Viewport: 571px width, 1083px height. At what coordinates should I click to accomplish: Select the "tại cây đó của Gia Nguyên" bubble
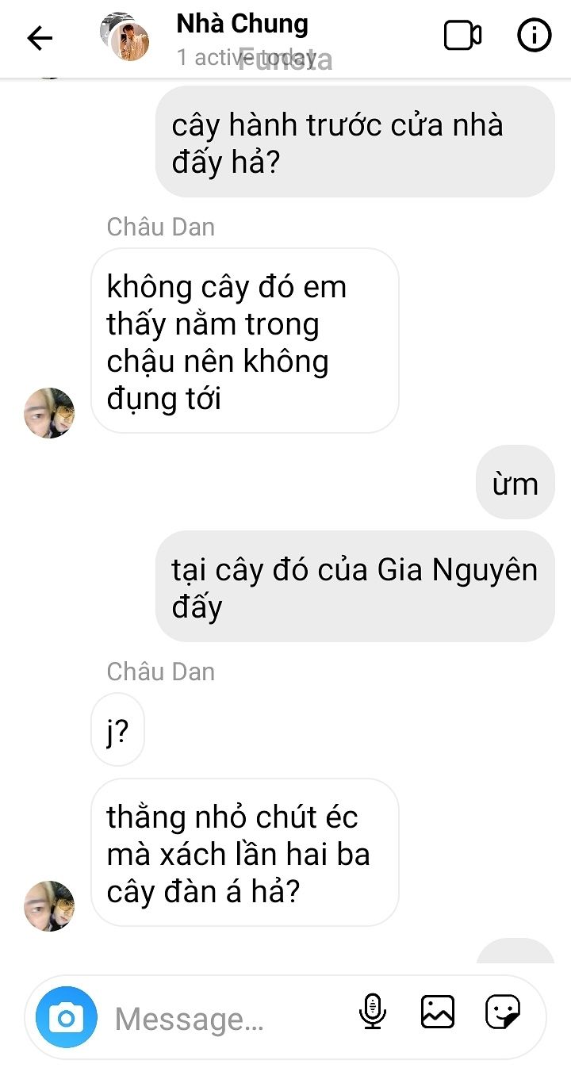354,587
